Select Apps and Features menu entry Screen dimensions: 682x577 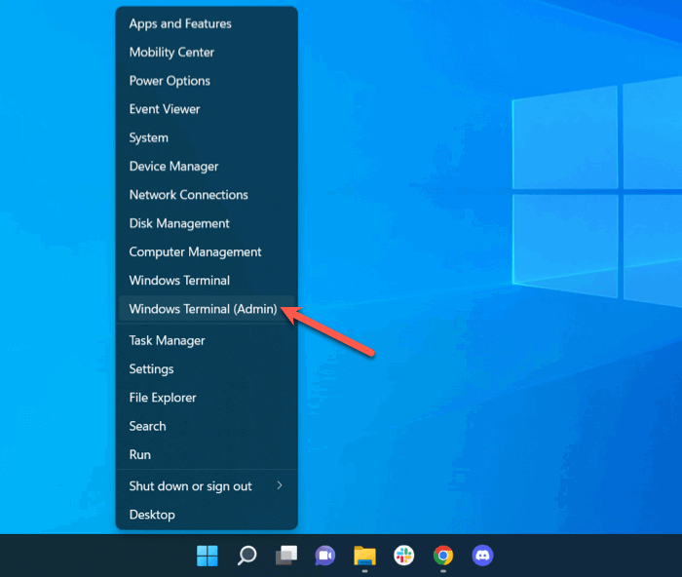coord(207,23)
